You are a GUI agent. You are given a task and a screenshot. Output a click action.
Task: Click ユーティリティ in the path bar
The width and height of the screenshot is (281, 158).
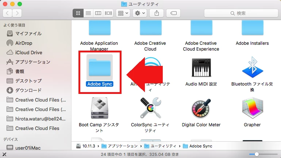160,146
